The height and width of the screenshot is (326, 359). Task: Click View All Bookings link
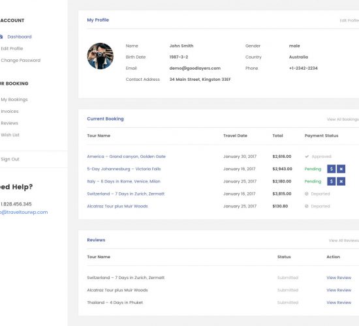point(343,119)
